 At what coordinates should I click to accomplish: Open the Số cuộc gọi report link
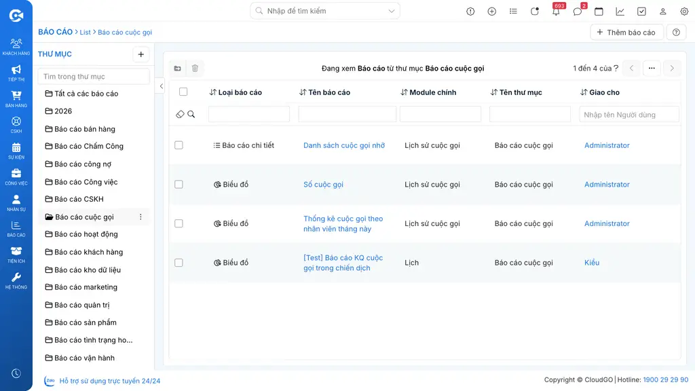[323, 185]
